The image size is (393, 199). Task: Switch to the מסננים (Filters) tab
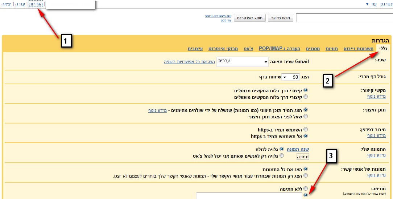313,48
